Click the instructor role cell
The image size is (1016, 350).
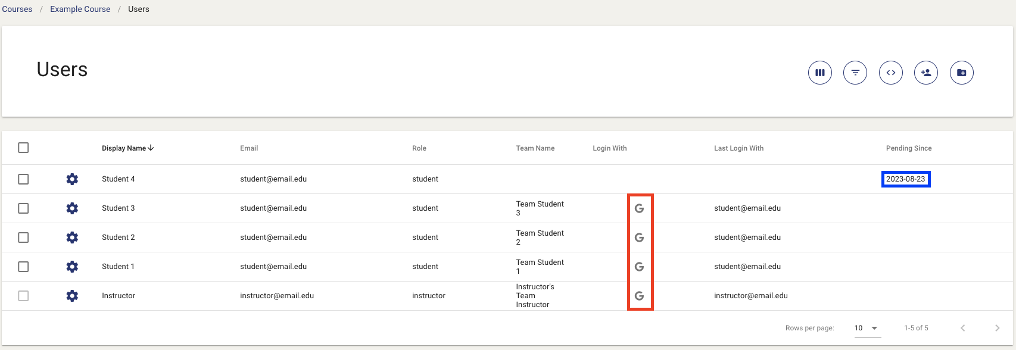429,296
